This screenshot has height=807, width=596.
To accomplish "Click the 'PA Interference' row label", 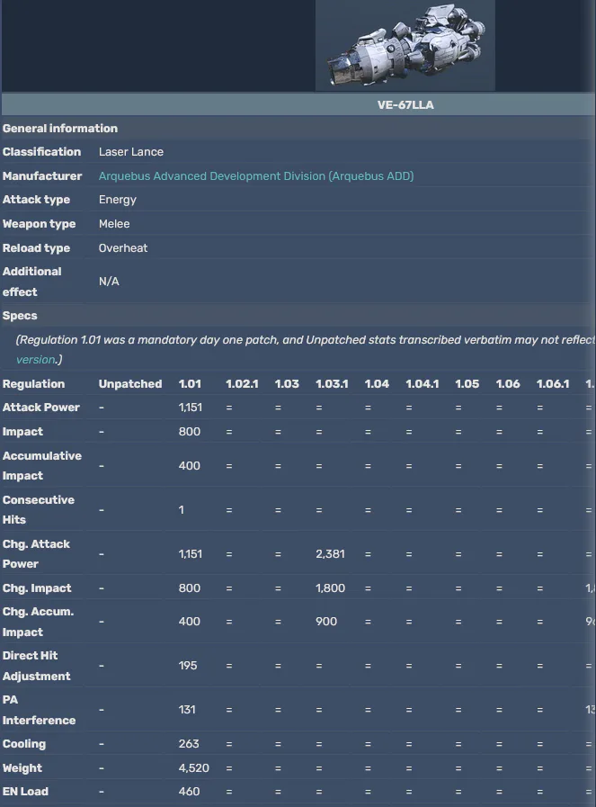I will click(39, 710).
